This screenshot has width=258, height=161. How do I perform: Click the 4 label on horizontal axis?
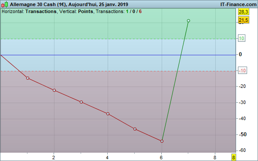(107, 158)
